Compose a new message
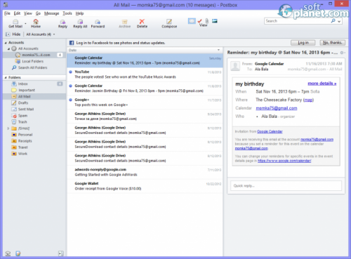Screen dimensions: 351x259 (169, 23)
